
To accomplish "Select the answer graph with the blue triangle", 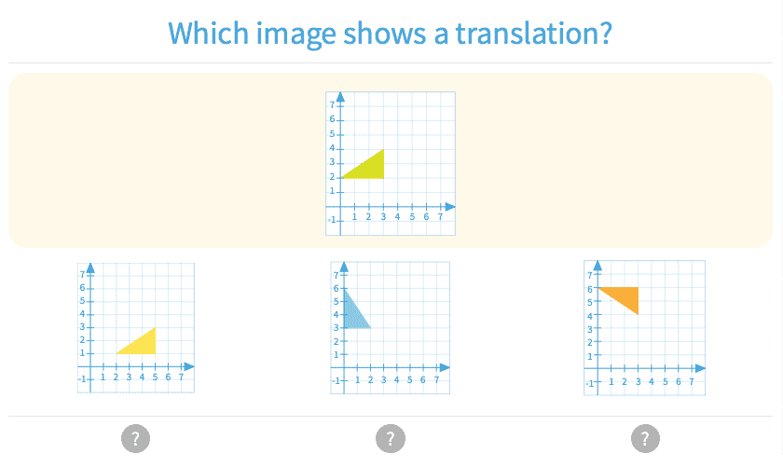I will pos(390,327).
